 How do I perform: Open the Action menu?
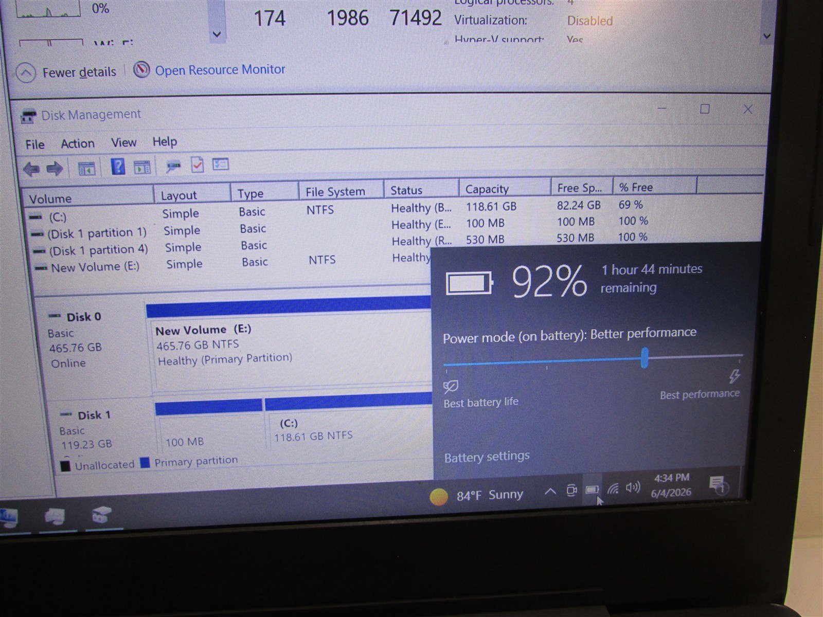[x=78, y=143]
